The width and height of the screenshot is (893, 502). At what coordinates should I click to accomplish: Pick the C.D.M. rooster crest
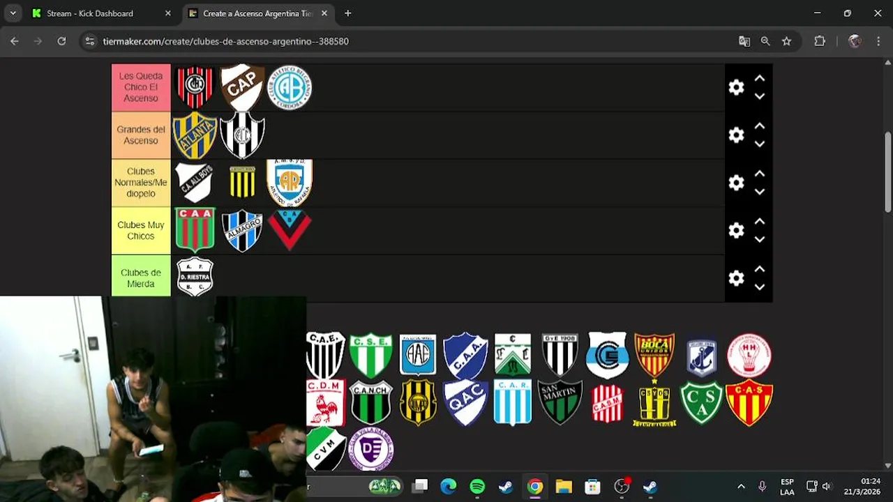pos(325,402)
